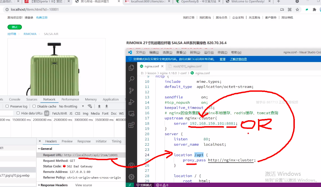The image size is (321, 187).
Task: Click the network filter text box
Action: point(6,113)
